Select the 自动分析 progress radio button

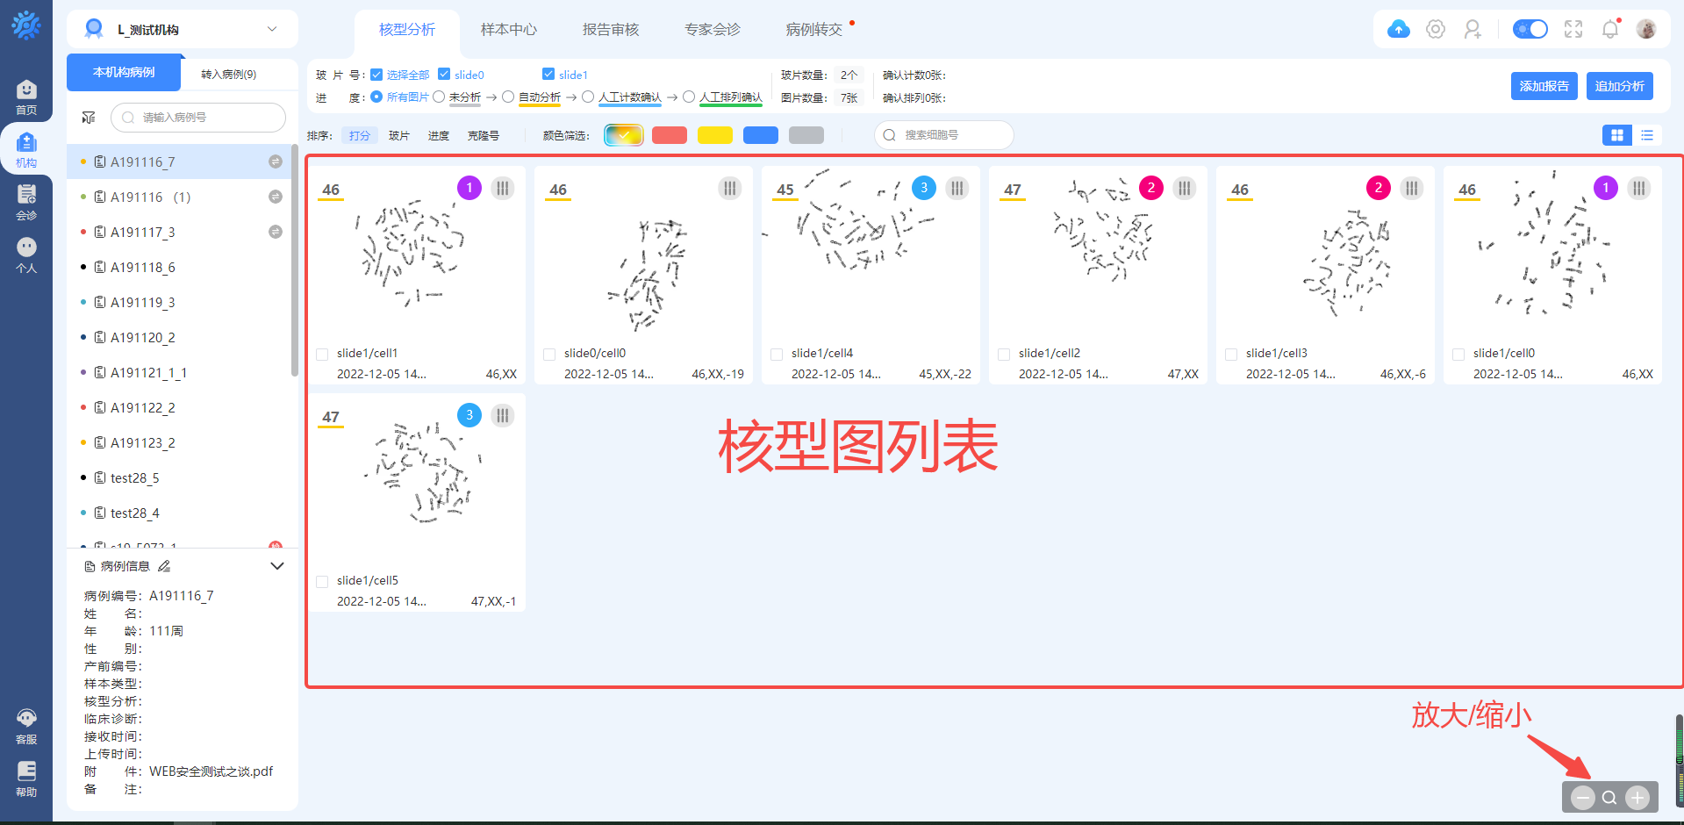[508, 97]
